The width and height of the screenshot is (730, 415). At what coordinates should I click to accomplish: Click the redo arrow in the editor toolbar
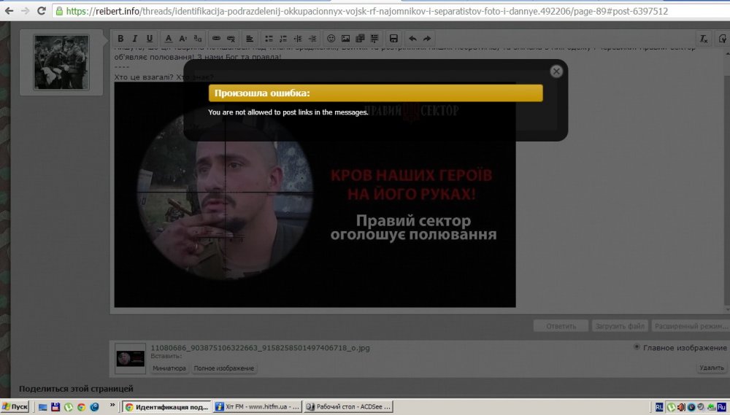(427, 38)
